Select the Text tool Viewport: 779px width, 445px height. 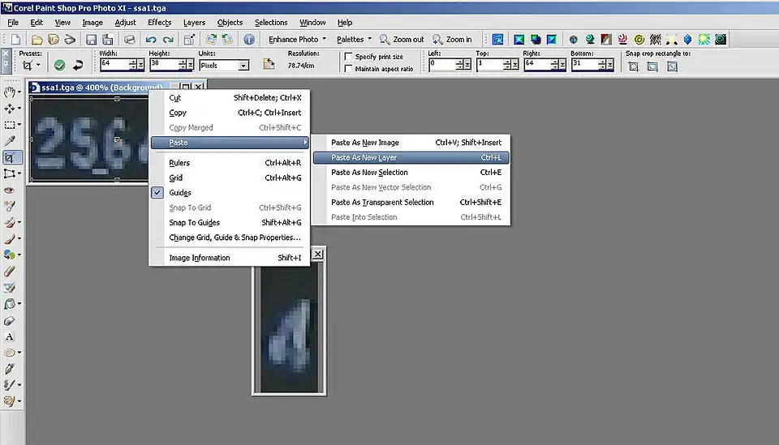pyautogui.click(x=10, y=336)
